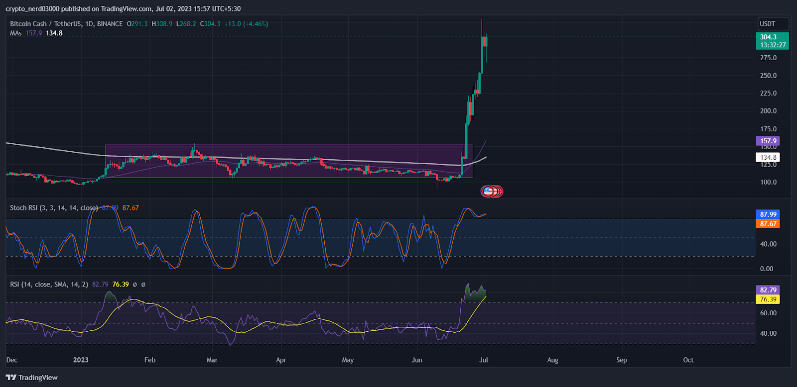The image size is (797, 387).
Task: Click the crypto_nerd03000 publisher header text
Action: (32, 8)
